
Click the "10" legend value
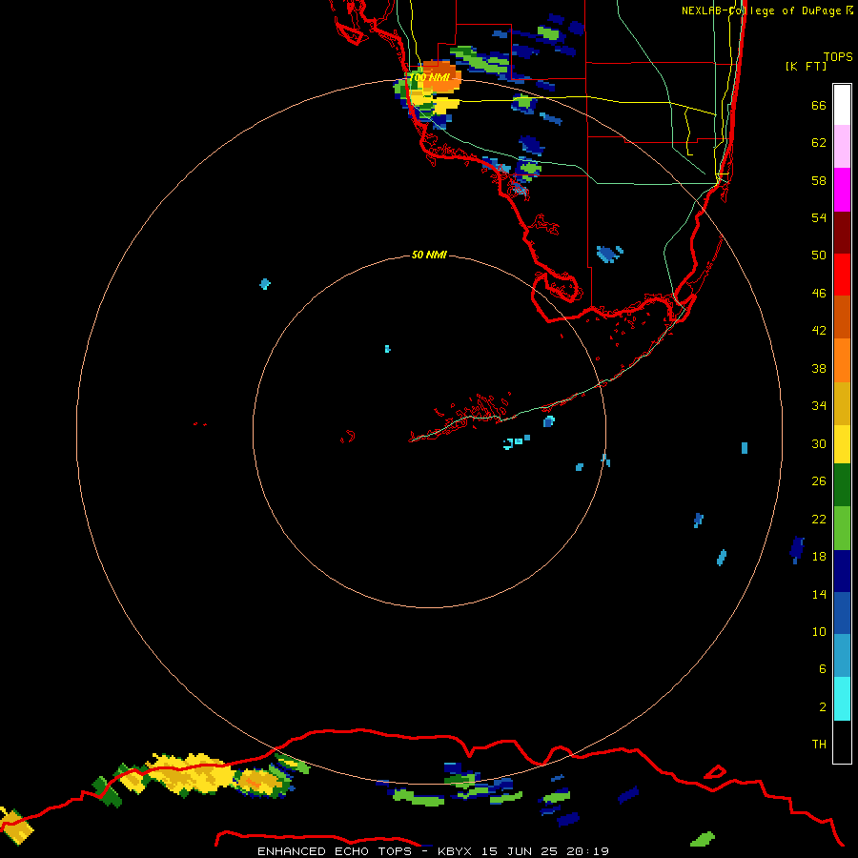(819, 632)
